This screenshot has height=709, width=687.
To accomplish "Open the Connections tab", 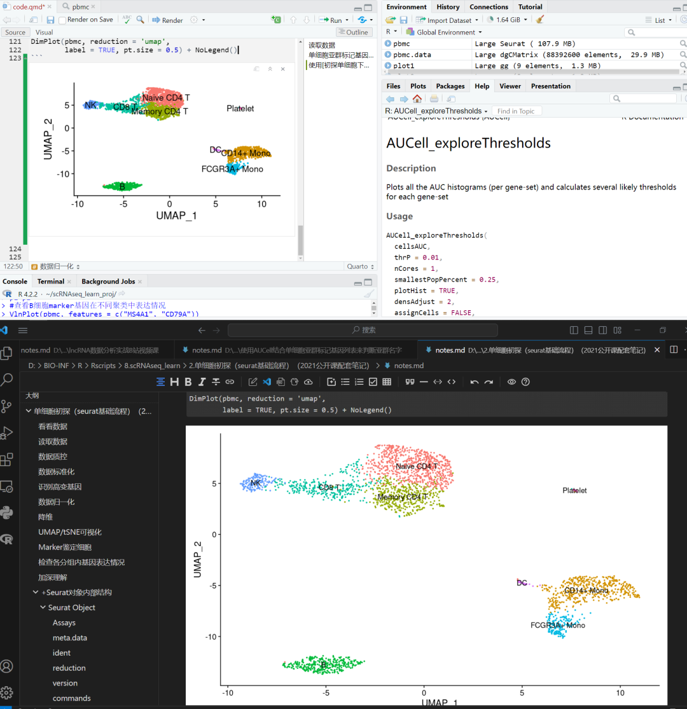I will (489, 7).
